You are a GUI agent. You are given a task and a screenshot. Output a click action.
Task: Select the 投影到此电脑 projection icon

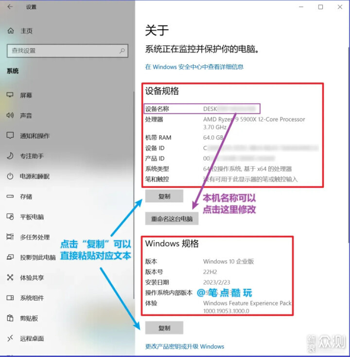pos(10,257)
